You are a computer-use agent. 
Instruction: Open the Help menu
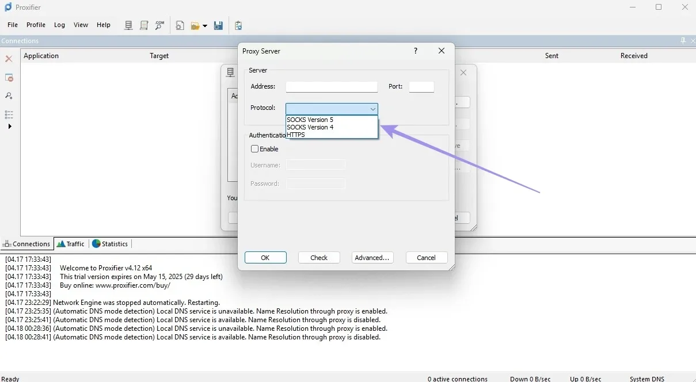[x=104, y=25]
